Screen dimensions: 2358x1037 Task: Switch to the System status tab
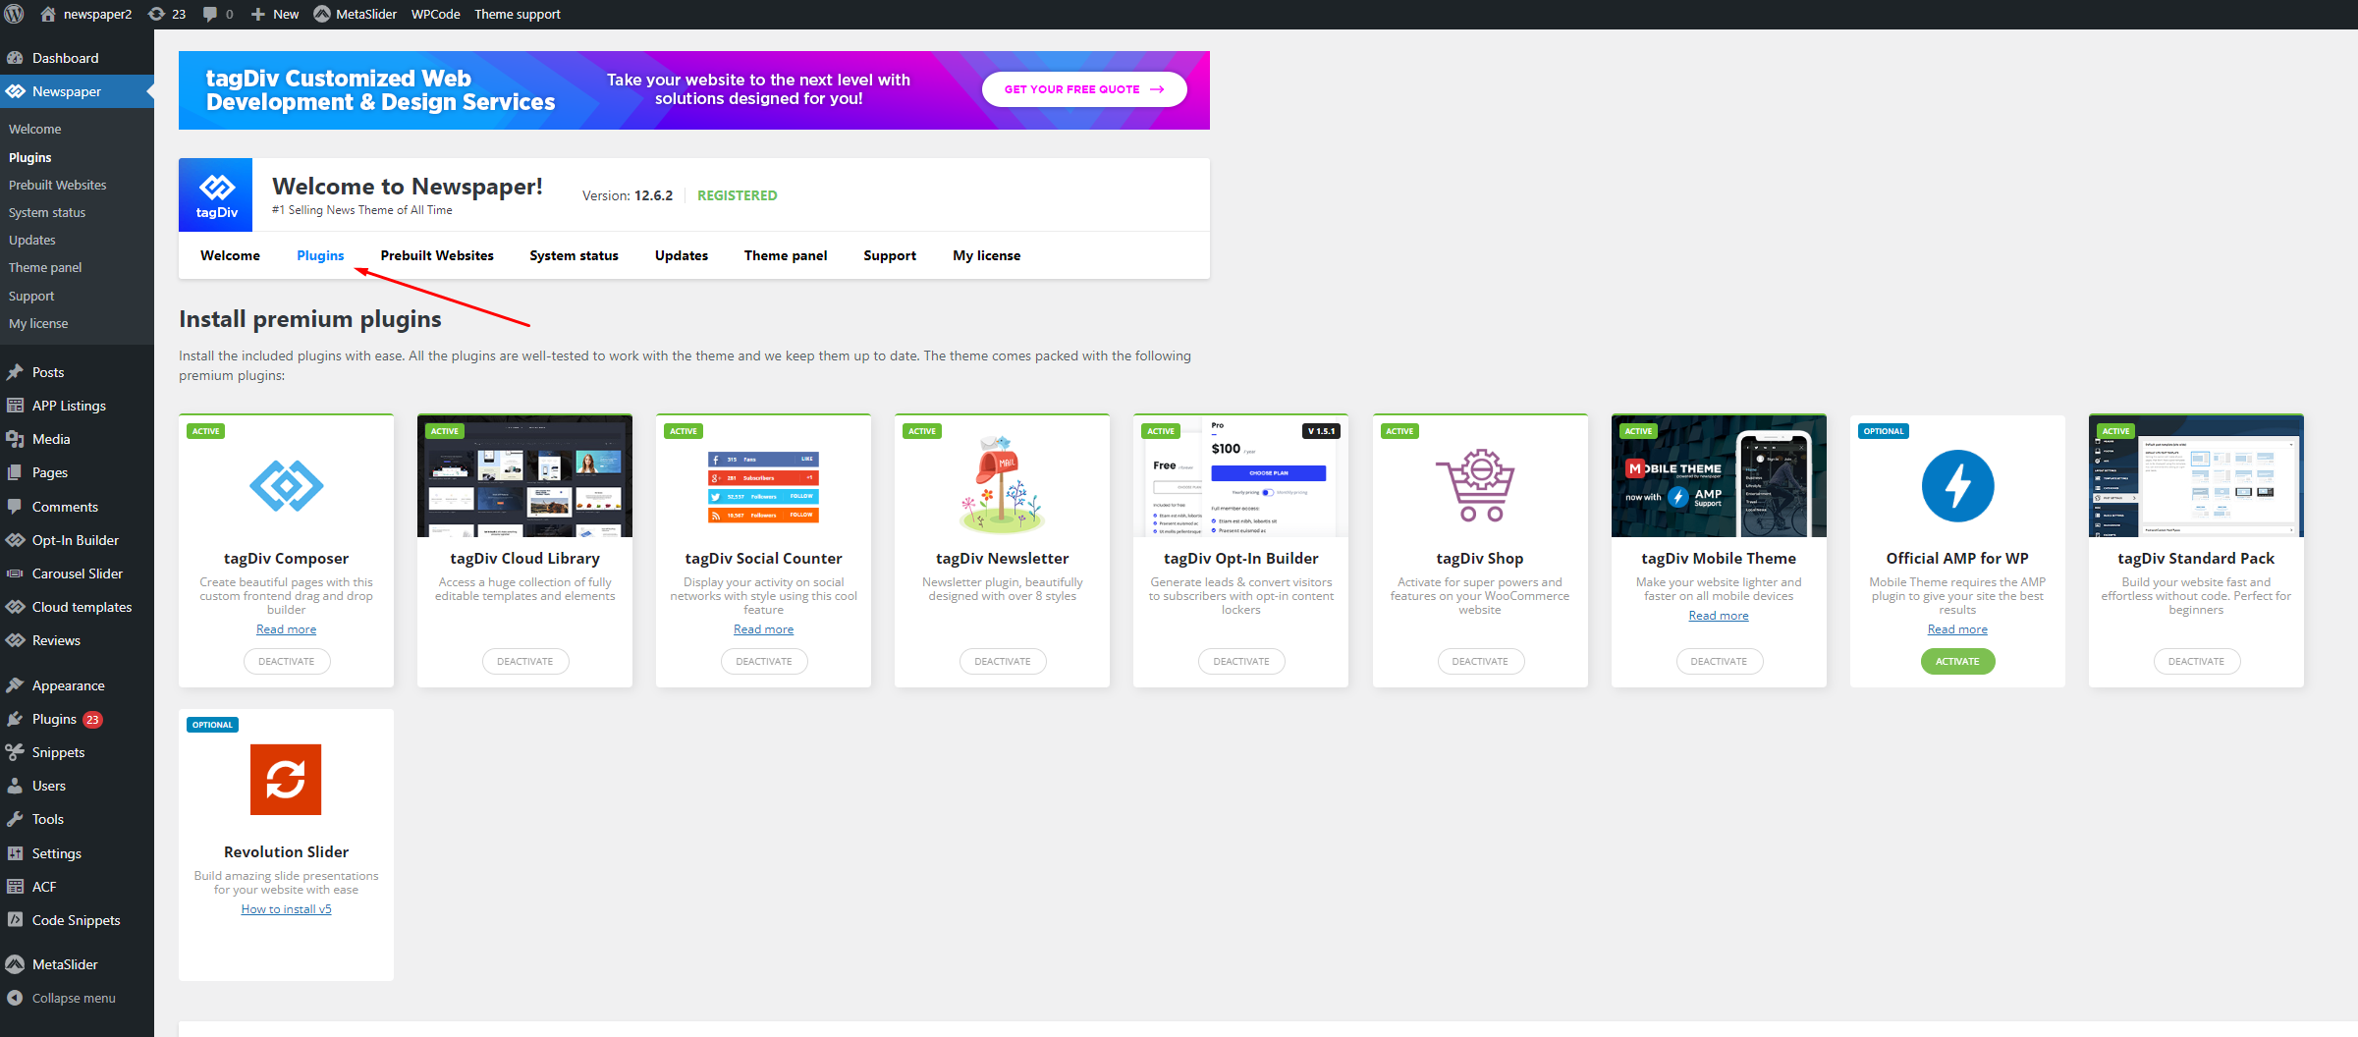click(x=574, y=255)
